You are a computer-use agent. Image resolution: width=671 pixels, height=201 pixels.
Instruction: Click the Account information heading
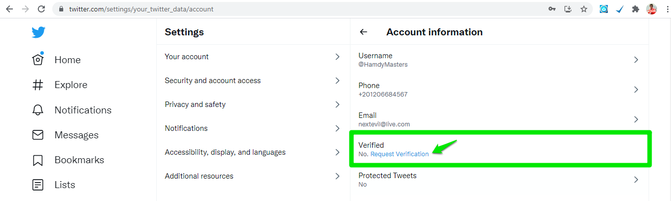click(x=435, y=32)
